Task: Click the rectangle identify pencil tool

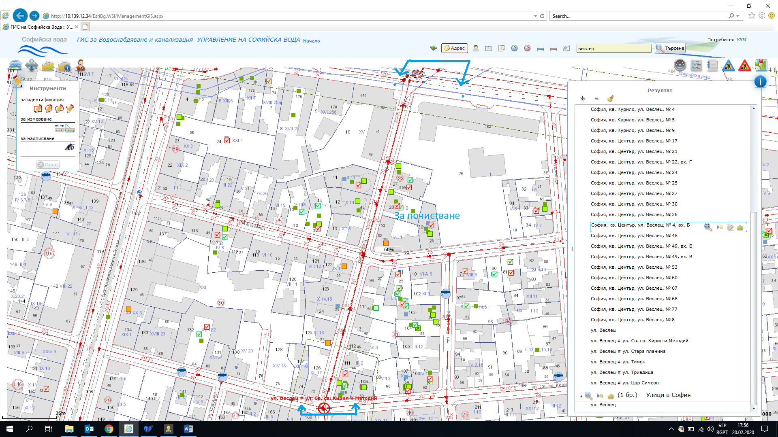Action: (x=38, y=108)
